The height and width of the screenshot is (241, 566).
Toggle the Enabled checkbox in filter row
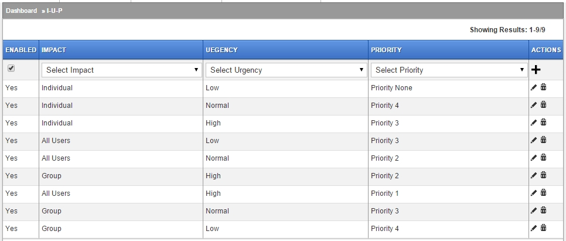pyautogui.click(x=11, y=68)
